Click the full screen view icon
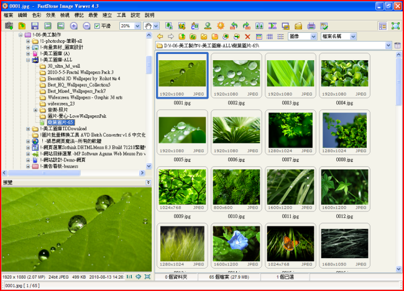 [x=395, y=26]
